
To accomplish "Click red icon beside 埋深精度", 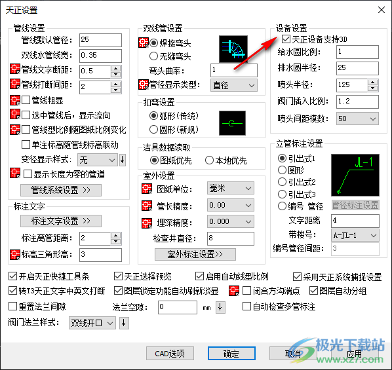I will [147, 223].
